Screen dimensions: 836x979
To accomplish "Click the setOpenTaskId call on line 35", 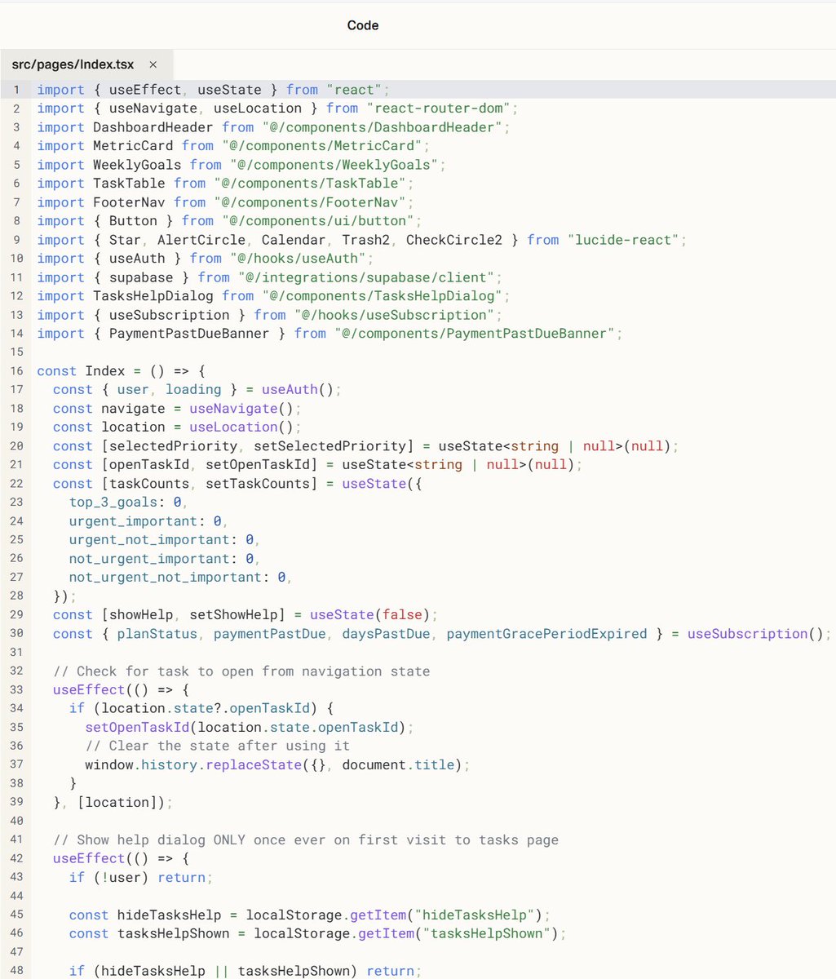I will (x=137, y=728).
